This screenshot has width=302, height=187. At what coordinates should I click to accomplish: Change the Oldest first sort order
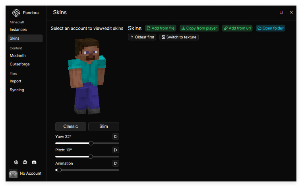click(x=142, y=37)
